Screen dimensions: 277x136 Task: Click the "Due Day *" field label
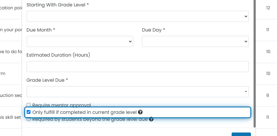pos(153,30)
